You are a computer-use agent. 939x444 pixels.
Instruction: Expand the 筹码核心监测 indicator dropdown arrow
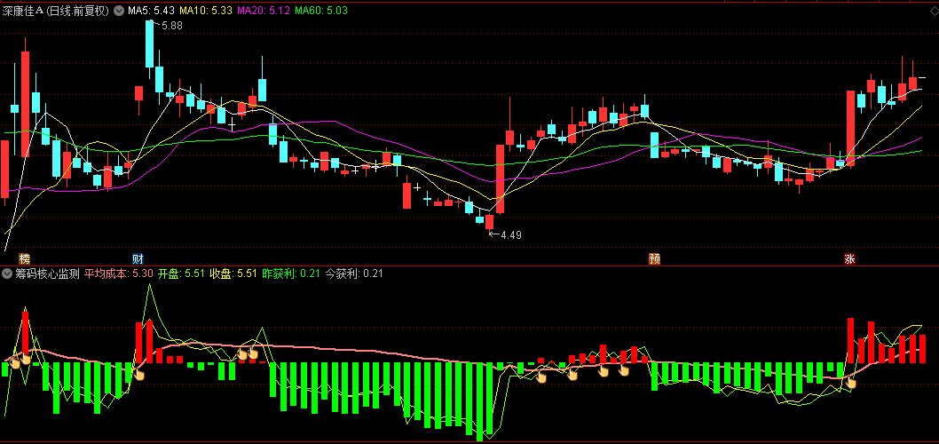7,274
